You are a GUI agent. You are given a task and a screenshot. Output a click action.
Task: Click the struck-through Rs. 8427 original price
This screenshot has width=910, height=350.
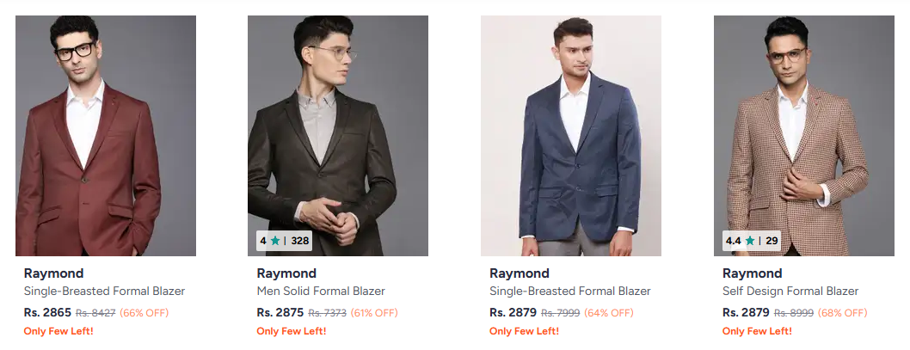tap(95, 313)
